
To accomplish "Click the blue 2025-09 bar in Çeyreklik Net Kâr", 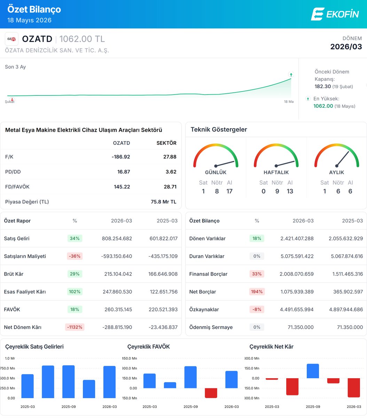I will click(x=313, y=371).
